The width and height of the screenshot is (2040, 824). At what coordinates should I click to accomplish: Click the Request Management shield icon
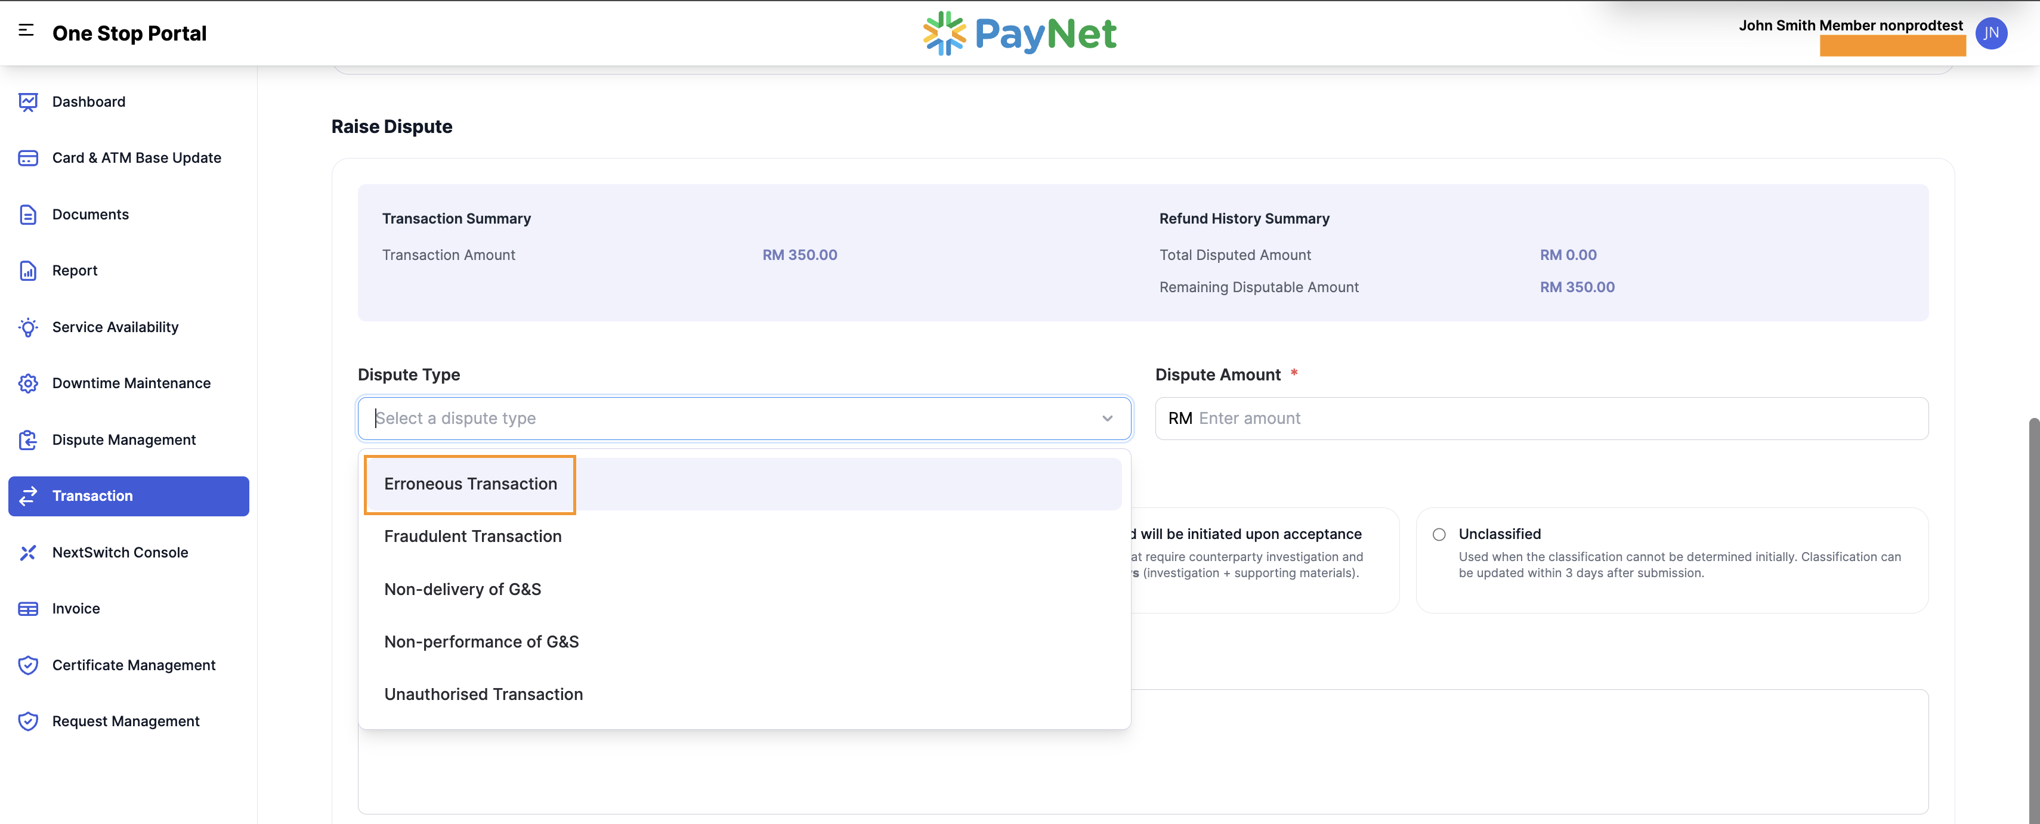(x=27, y=722)
